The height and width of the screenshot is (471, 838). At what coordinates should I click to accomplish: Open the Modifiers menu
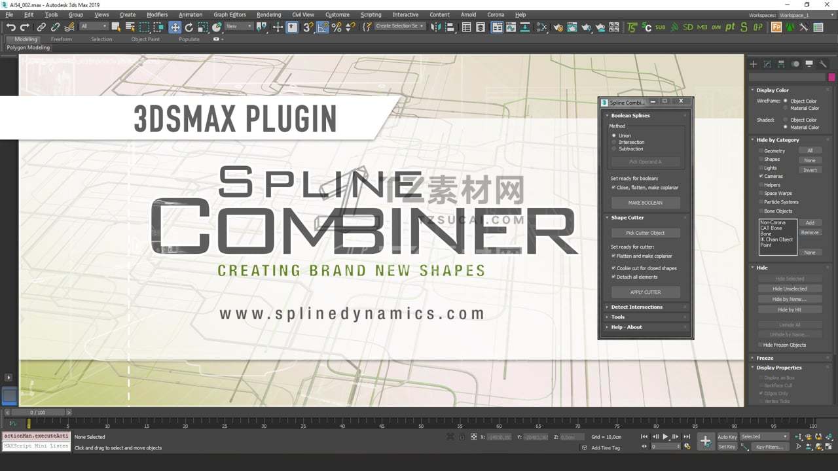pyautogui.click(x=157, y=14)
